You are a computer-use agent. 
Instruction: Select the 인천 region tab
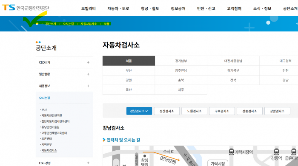(279, 70)
